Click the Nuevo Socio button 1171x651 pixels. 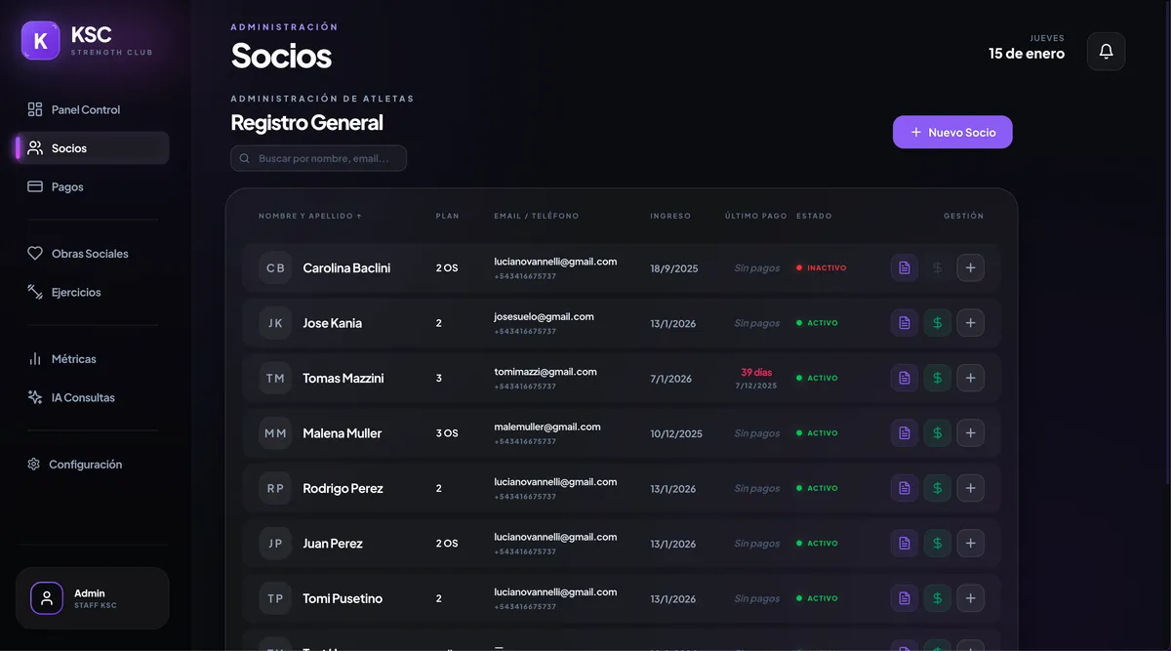(952, 132)
